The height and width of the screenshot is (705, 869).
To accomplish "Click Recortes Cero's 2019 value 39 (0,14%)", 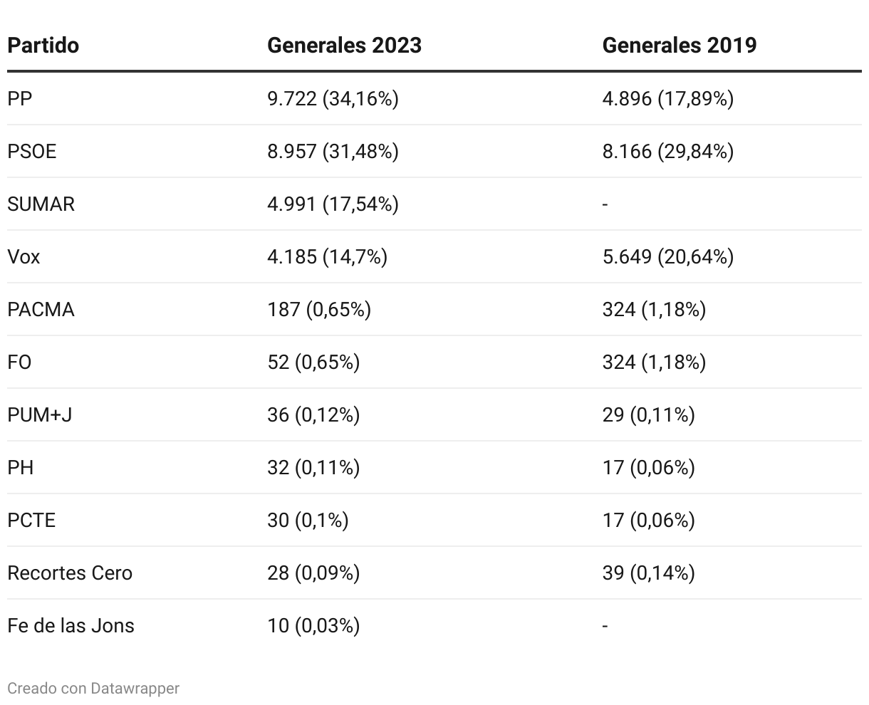I will (x=648, y=573).
